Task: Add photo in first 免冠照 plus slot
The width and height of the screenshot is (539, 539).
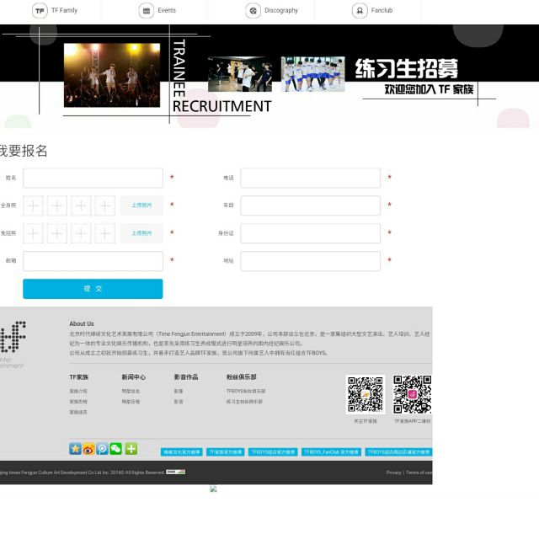Action: coord(33,233)
